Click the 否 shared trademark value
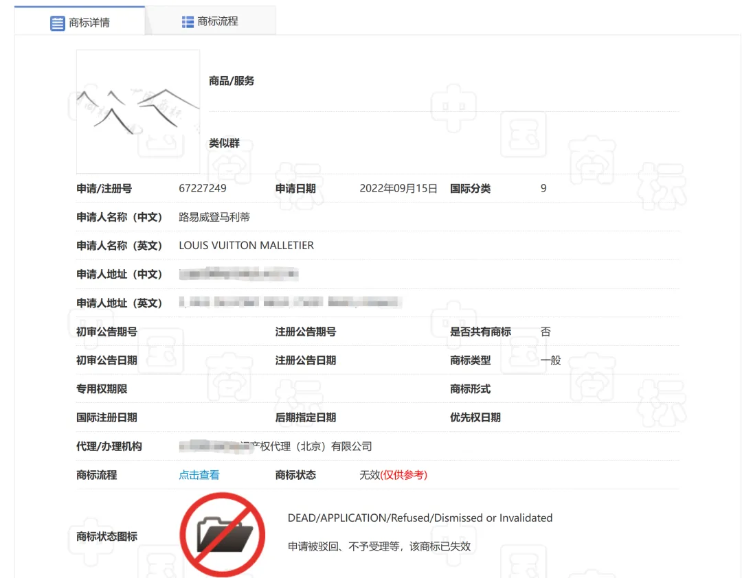Image resolution: width=742 pixels, height=578 pixels. [546, 332]
